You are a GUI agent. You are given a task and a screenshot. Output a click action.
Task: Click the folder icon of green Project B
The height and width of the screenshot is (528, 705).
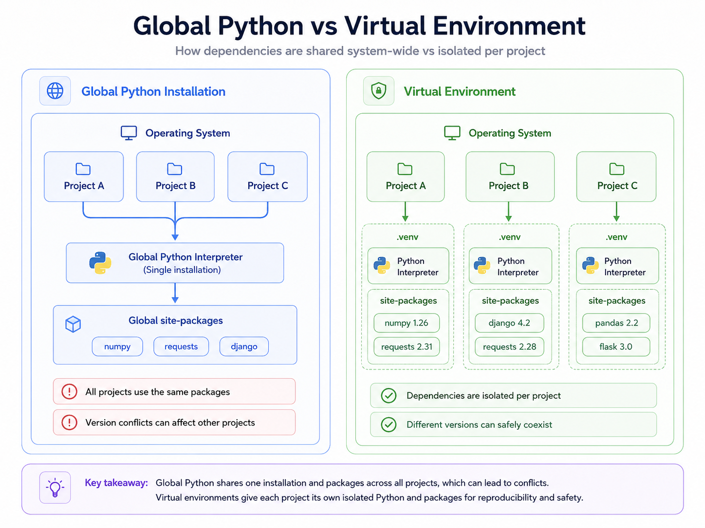[507, 169]
